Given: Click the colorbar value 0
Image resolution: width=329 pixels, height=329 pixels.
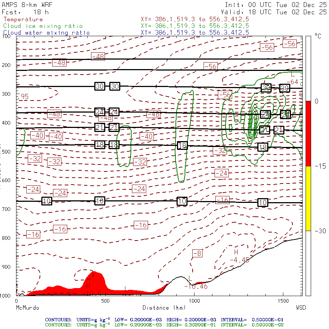Looking at the screenshot, I should coord(317,101).
